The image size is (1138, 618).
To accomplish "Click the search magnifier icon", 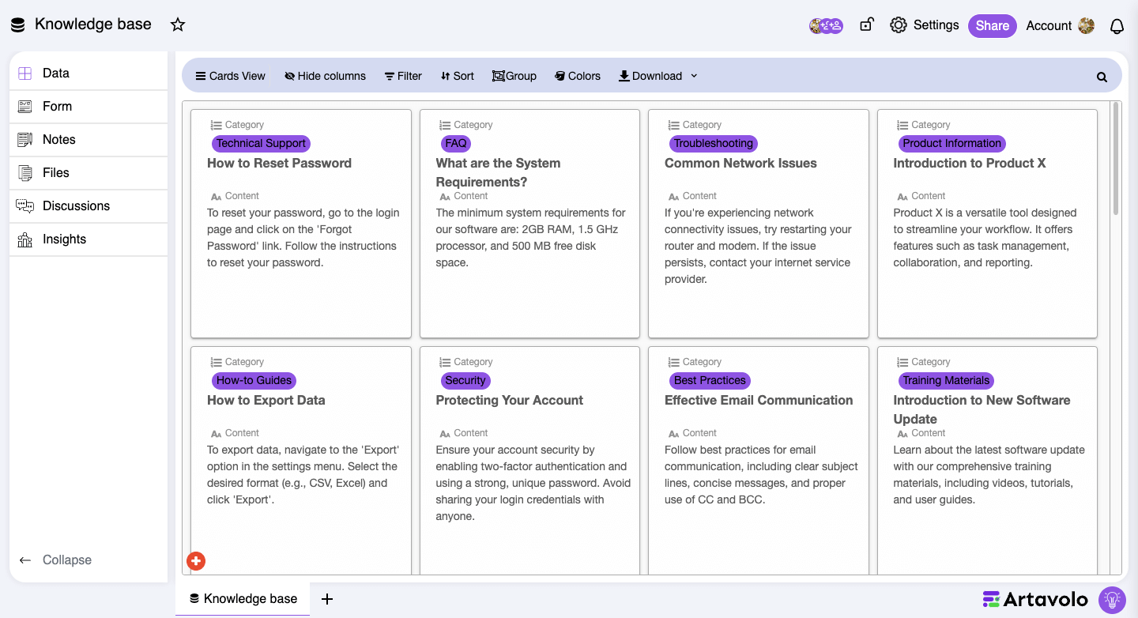I will 1102,76.
